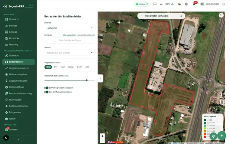Click Auswahl aufheben link
The image size is (230, 144).
tap(86, 35)
